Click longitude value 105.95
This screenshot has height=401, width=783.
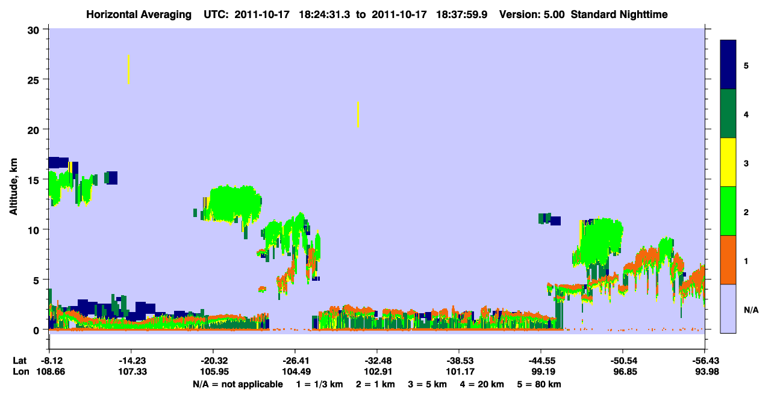coord(213,372)
